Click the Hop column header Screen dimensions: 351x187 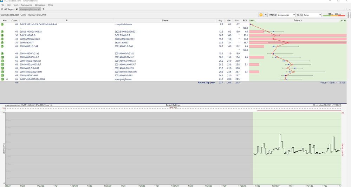coord(5,21)
